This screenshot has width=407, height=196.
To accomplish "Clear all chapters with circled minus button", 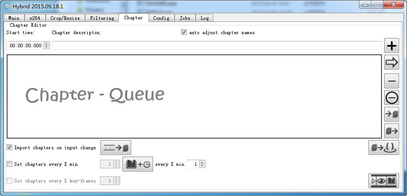I will point(391,98).
